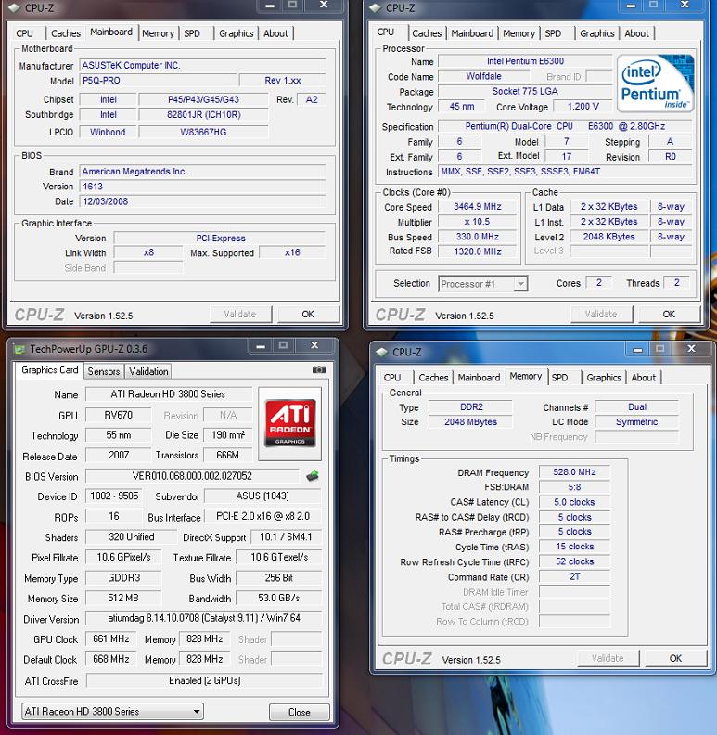The height and width of the screenshot is (735, 717).
Task: Open the Graphics tab in the Memory CPU-Z window
Action: (604, 378)
